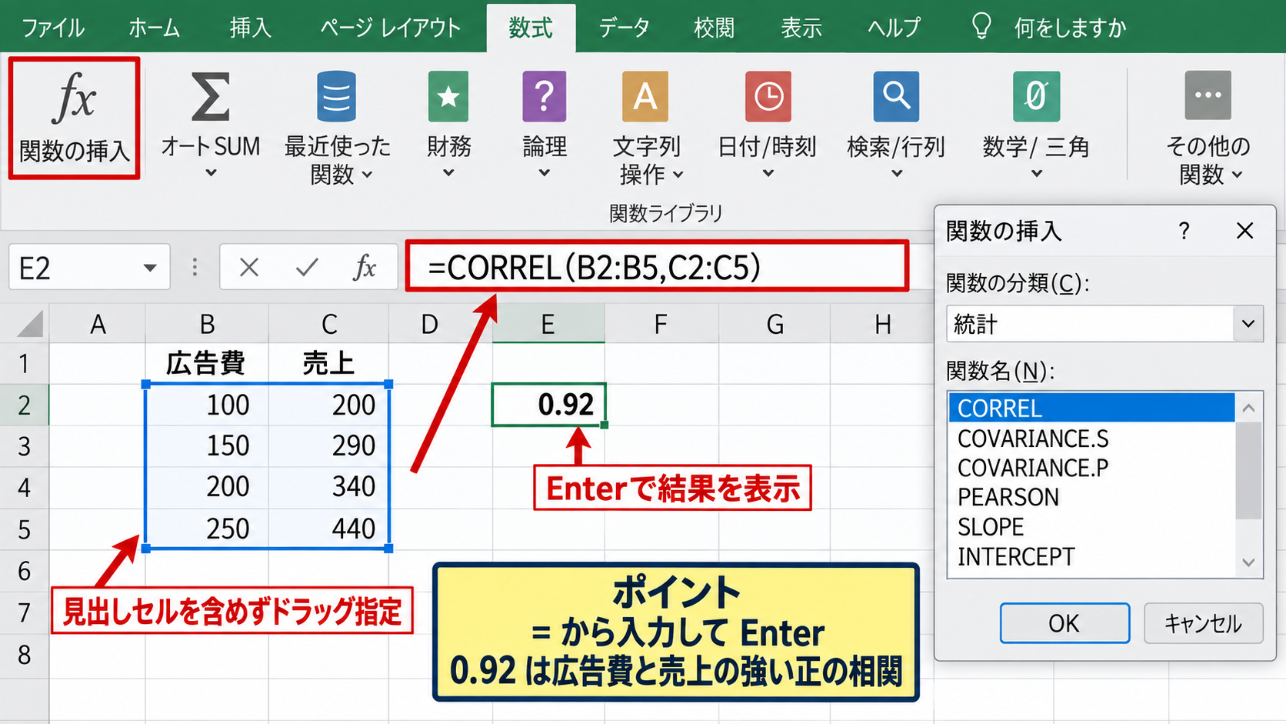Click the function list scroll down arrow
Screen dimensions: 1286x724
(x=1248, y=562)
